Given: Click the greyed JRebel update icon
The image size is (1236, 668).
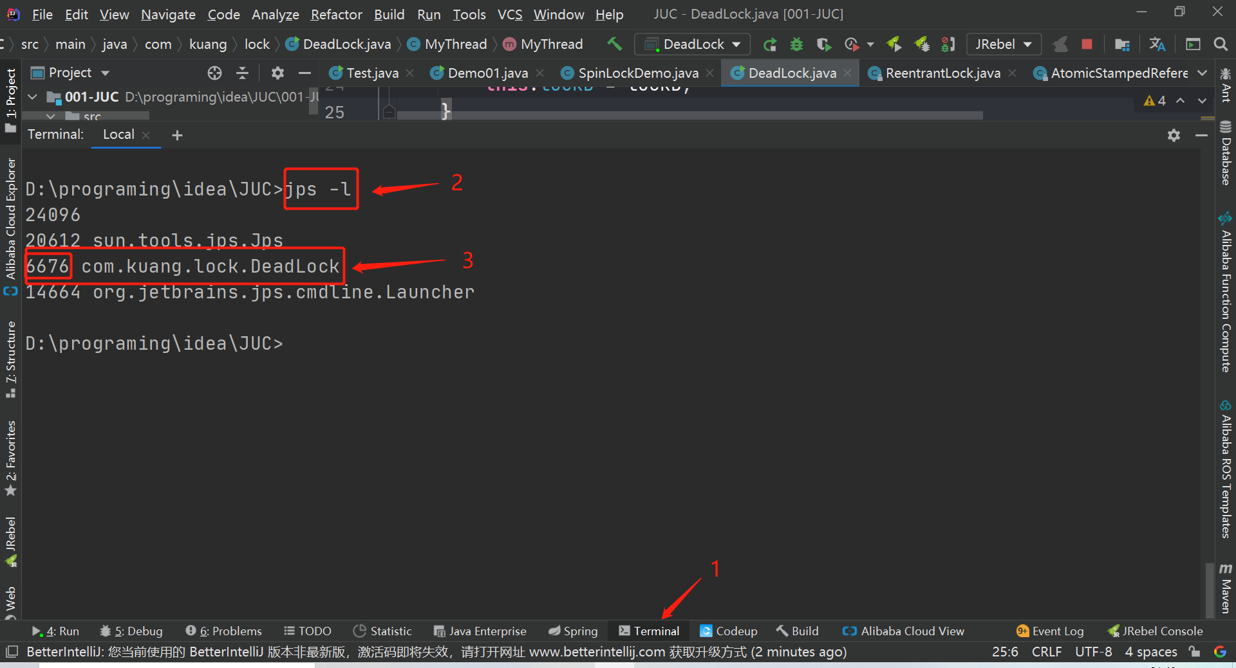Looking at the screenshot, I should click(1060, 44).
